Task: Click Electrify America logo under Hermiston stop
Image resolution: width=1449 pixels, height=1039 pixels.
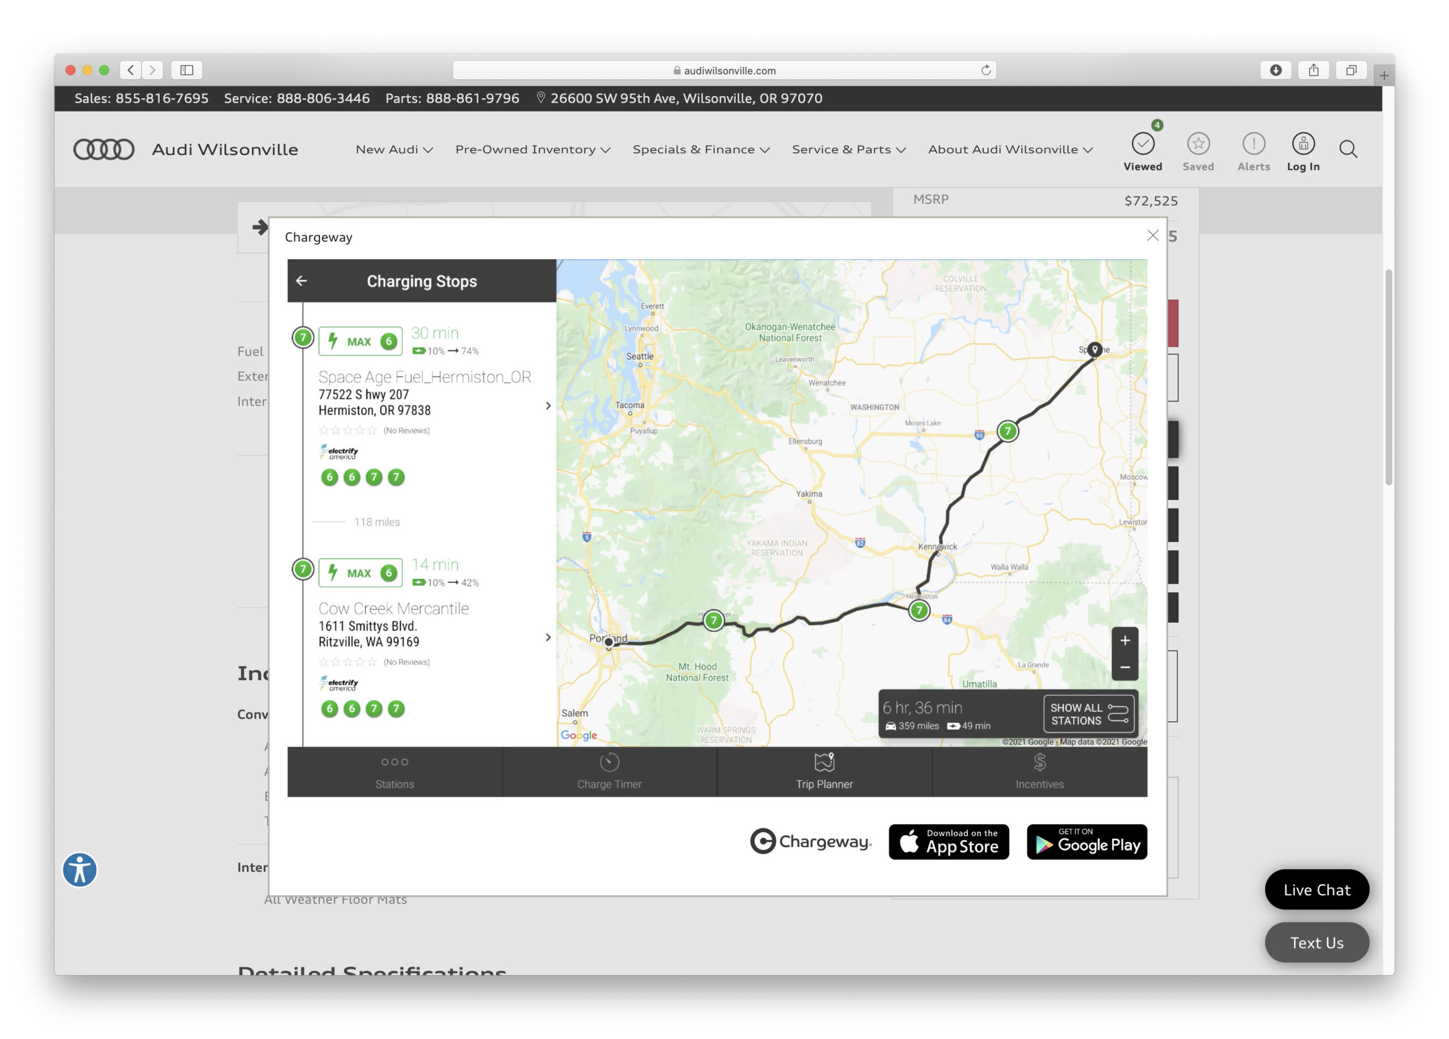Action: [x=338, y=452]
